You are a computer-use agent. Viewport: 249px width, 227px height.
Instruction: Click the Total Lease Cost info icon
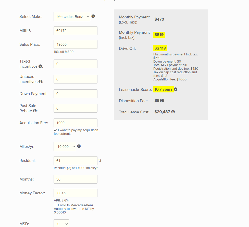[173, 112]
